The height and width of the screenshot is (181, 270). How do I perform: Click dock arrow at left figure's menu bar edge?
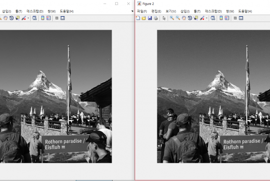click(x=132, y=11)
